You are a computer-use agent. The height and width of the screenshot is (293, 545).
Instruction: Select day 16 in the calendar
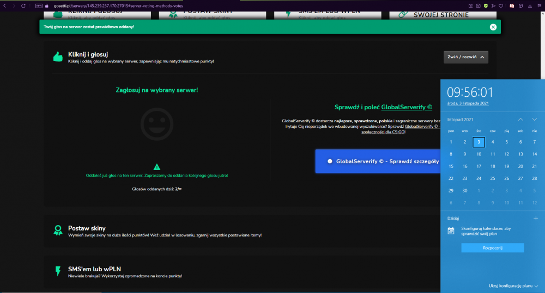click(x=465, y=166)
